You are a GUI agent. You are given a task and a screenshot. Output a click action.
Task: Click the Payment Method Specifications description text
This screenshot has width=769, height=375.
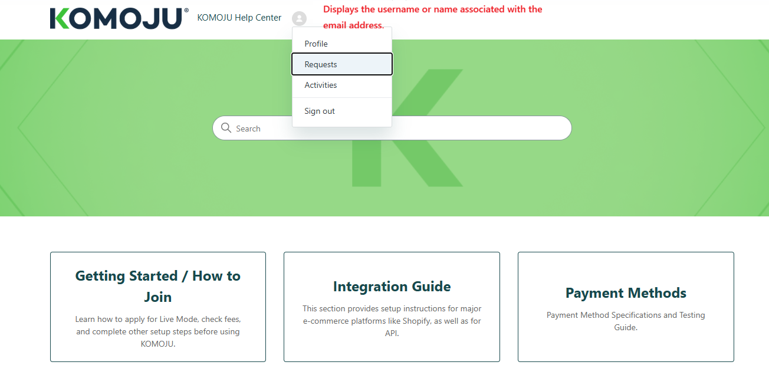click(x=626, y=321)
